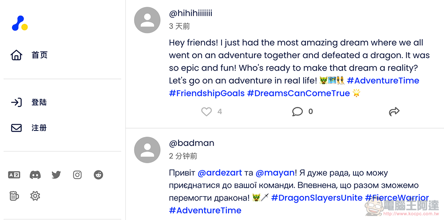Open the #DragonSlayersUnite hashtag
The height and width of the screenshot is (220, 444).
317,198
